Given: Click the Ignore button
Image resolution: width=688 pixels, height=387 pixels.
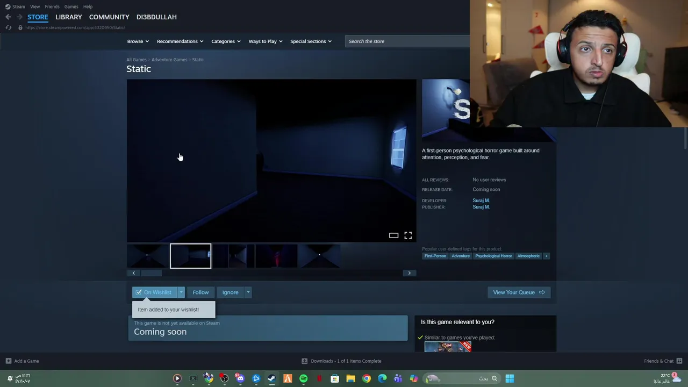Looking at the screenshot, I should coord(230,292).
